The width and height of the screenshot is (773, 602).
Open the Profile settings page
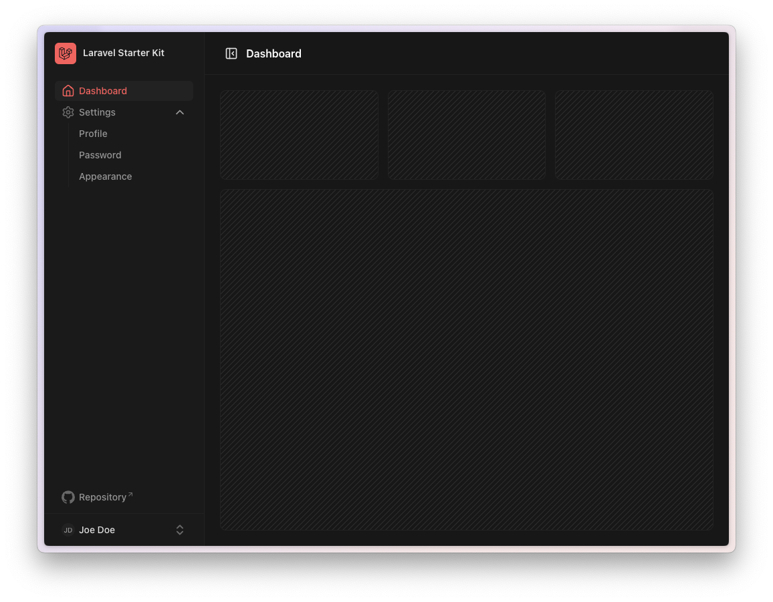tap(93, 134)
